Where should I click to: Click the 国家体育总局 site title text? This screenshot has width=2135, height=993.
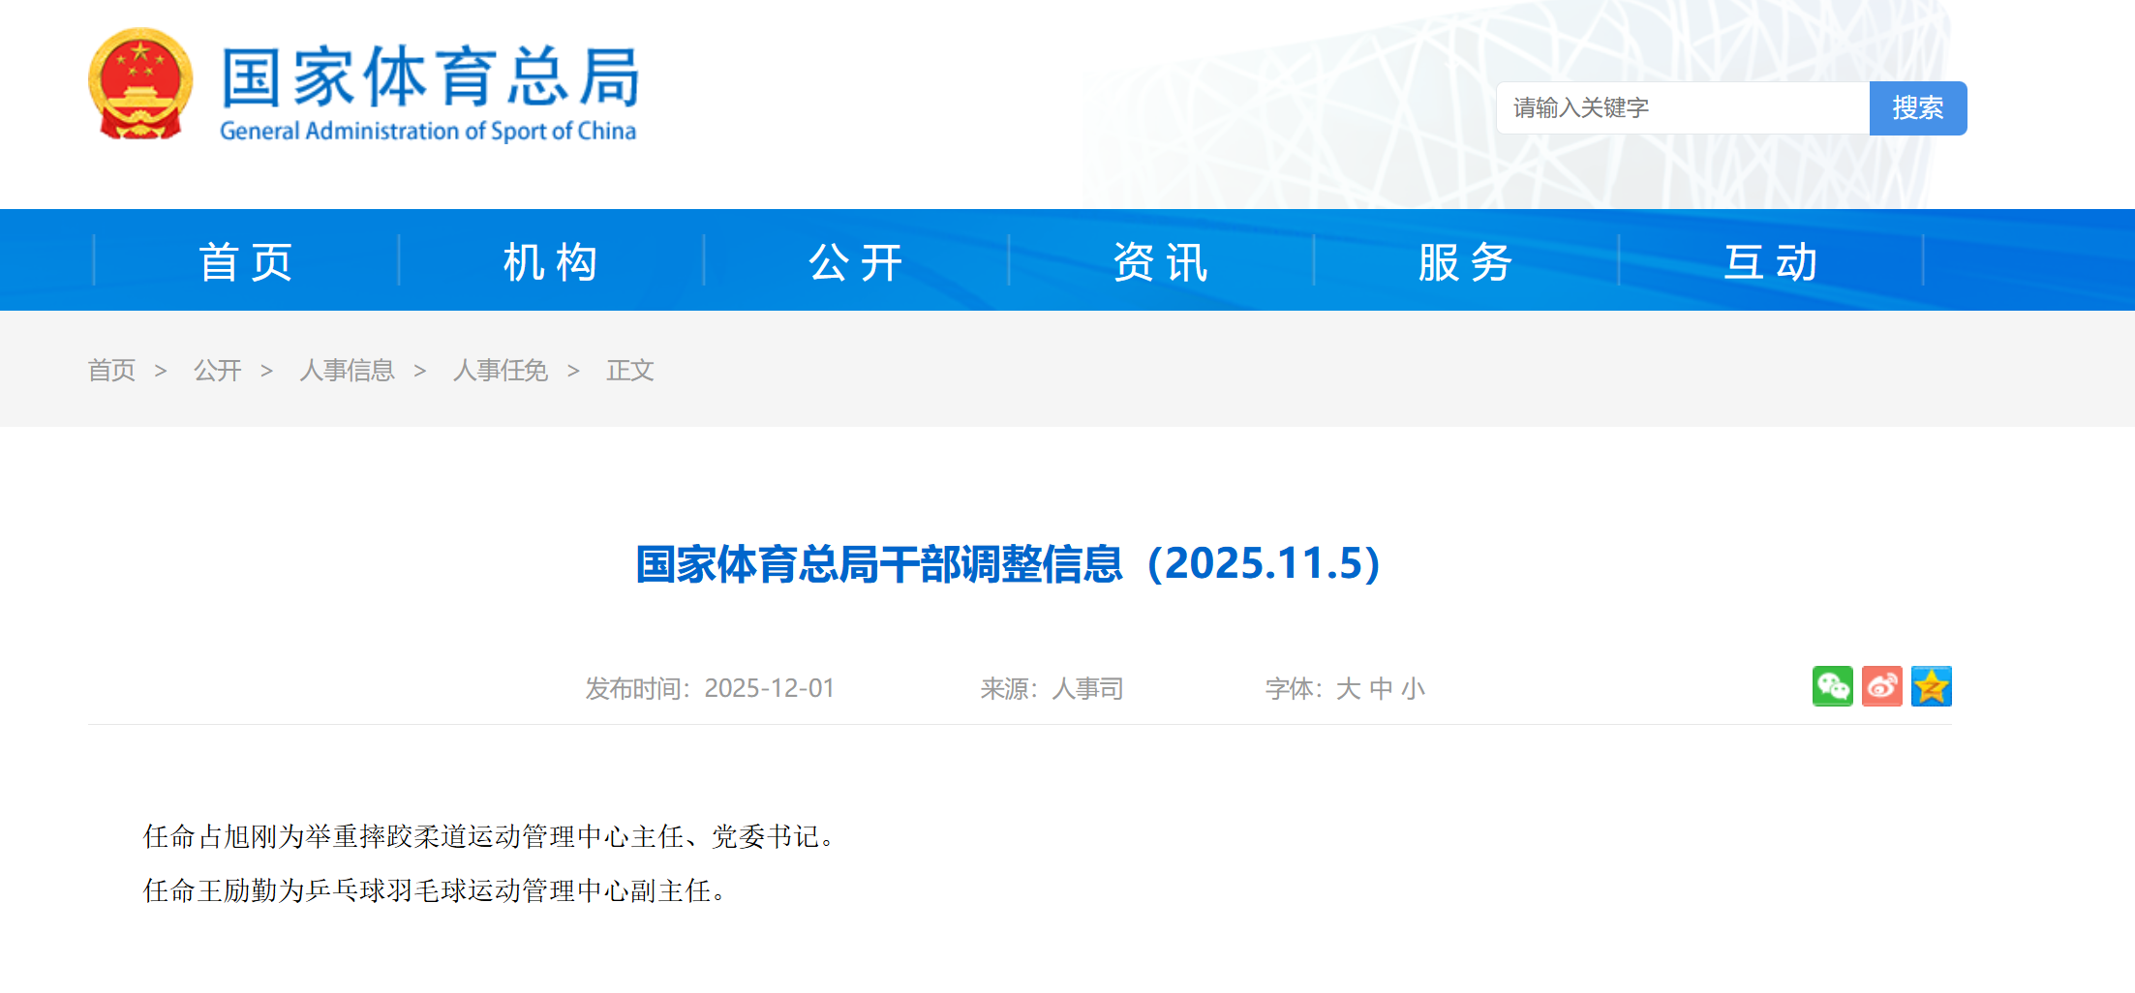[430, 77]
